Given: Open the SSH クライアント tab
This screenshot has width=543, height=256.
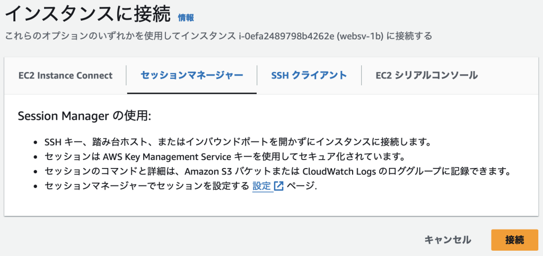Looking at the screenshot, I should (x=309, y=75).
